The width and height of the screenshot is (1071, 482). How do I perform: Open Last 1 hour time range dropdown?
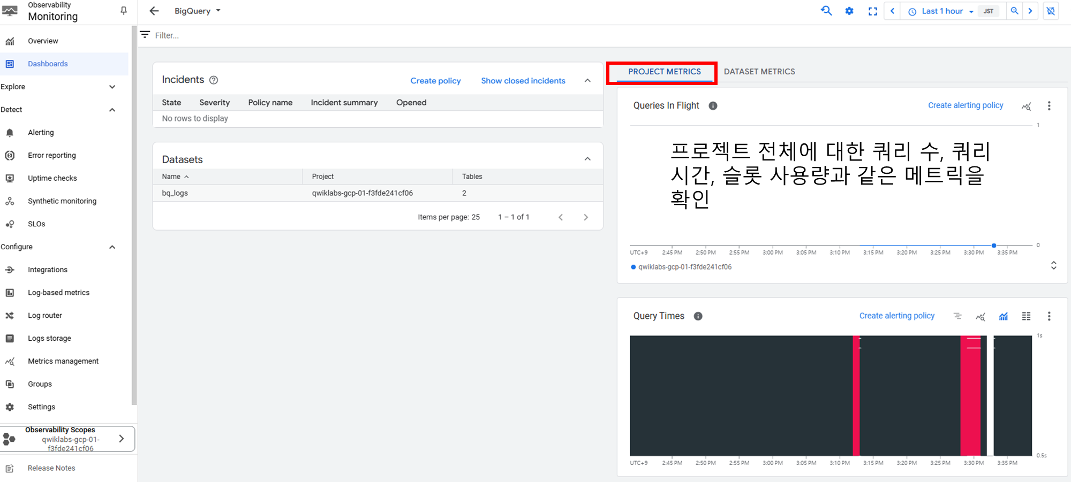click(x=941, y=11)
